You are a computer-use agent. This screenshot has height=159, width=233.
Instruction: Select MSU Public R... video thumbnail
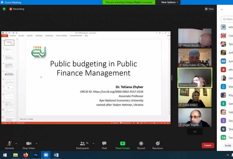pyautogui.click(x=195, y=58)
